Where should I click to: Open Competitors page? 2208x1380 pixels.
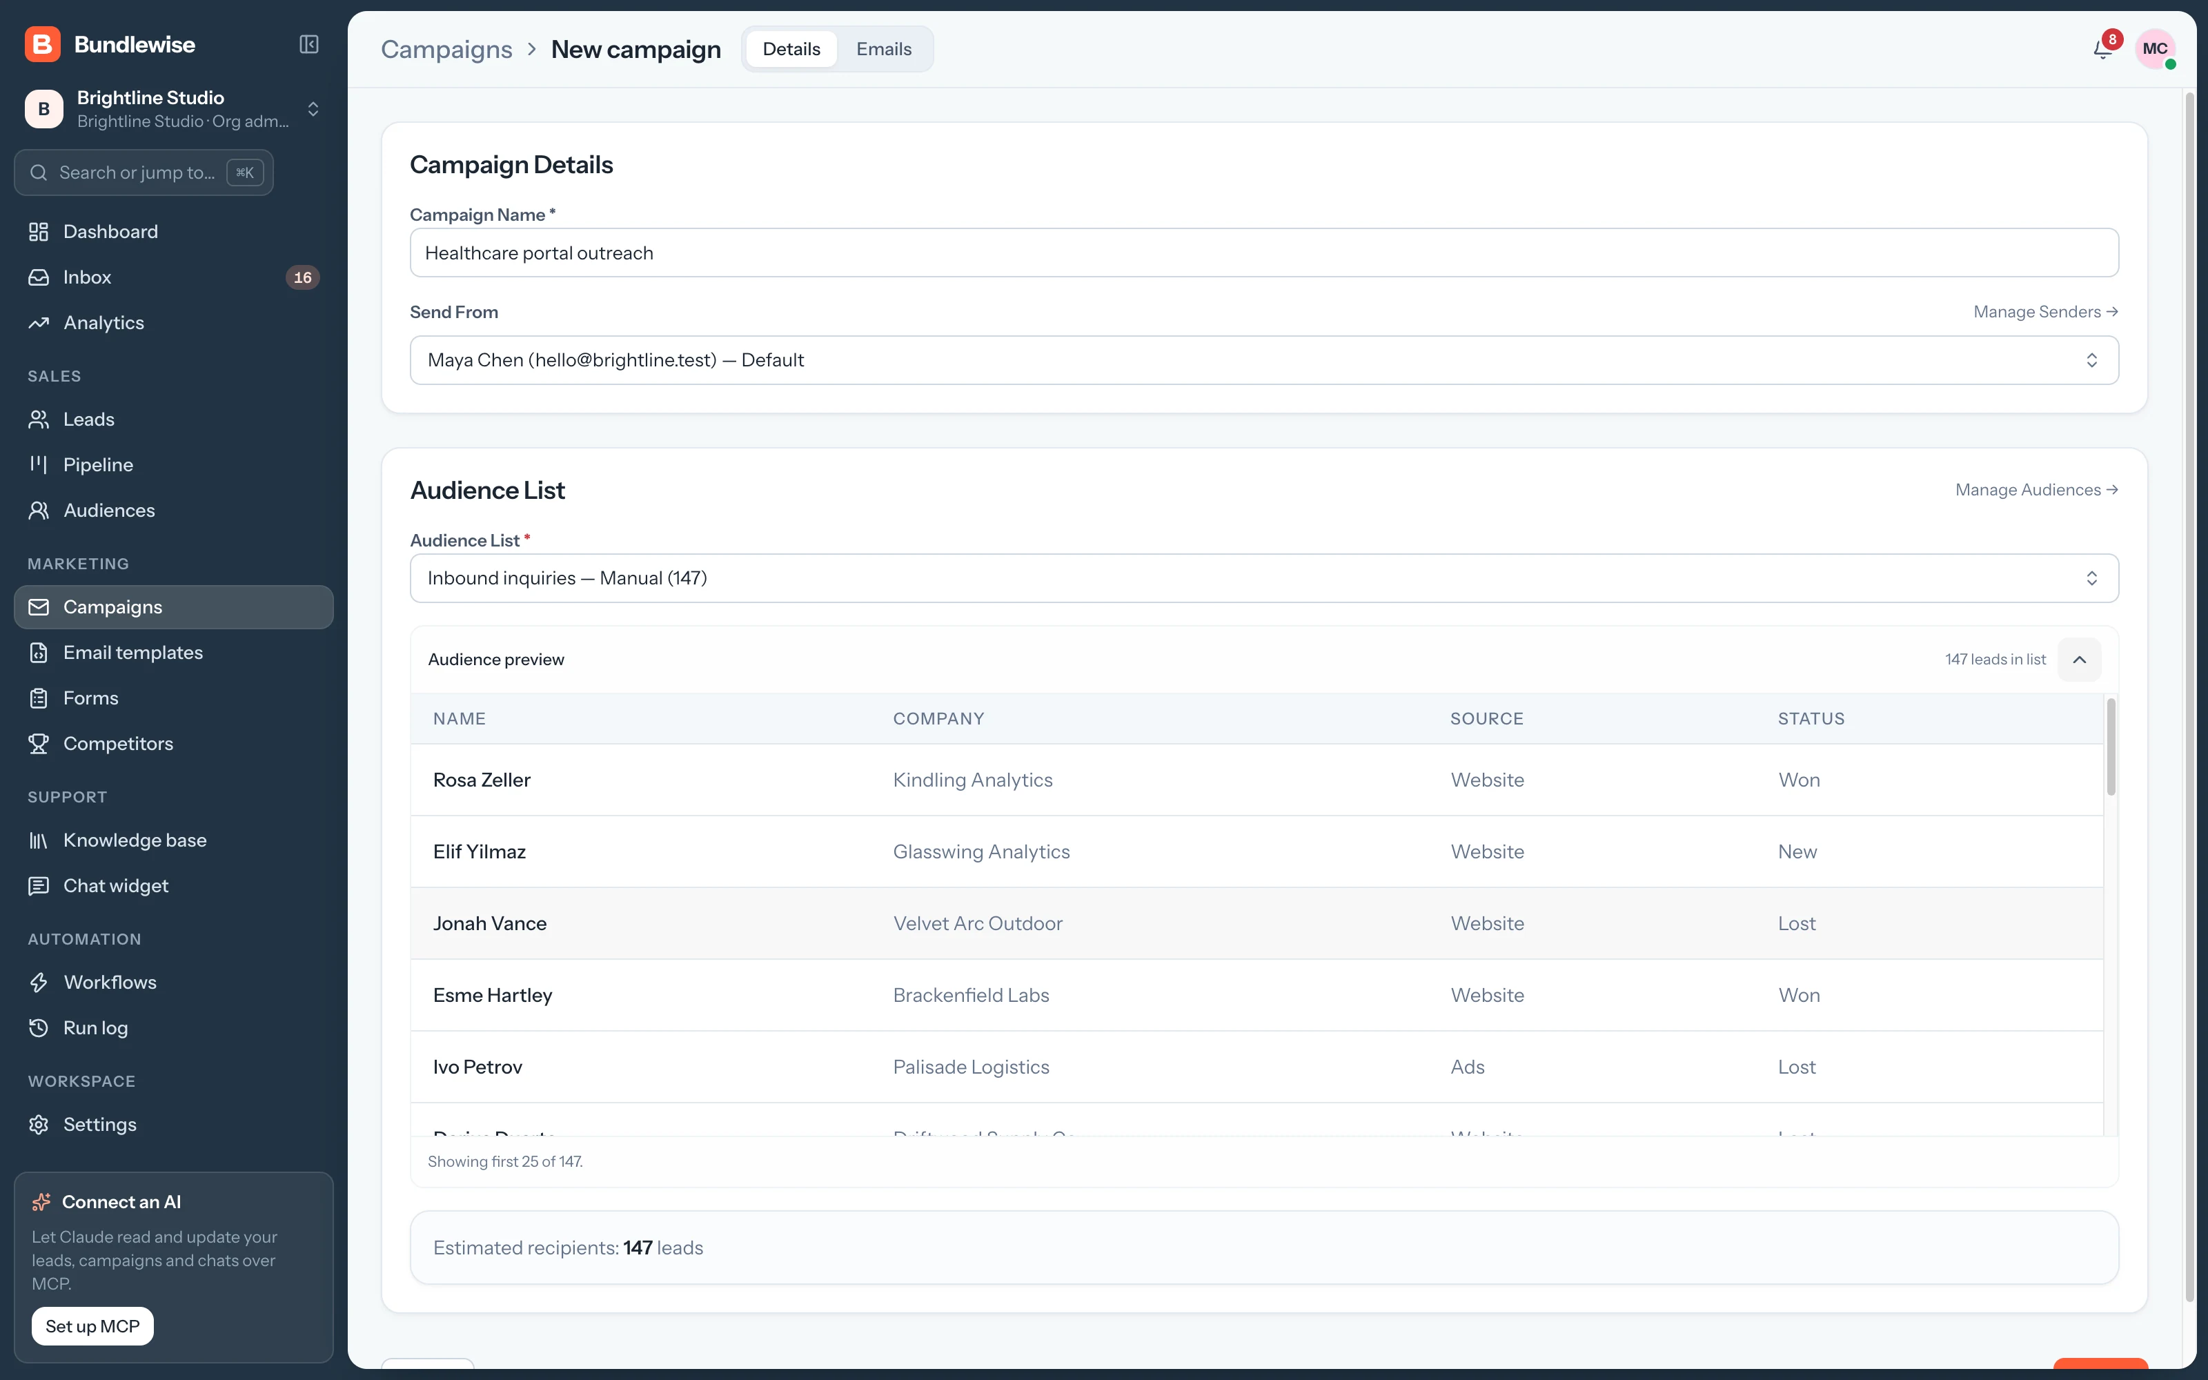(x=173, y=744)
